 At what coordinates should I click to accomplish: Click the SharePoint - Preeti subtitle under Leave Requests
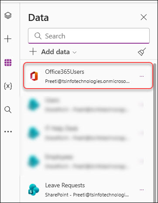[87, 195]
